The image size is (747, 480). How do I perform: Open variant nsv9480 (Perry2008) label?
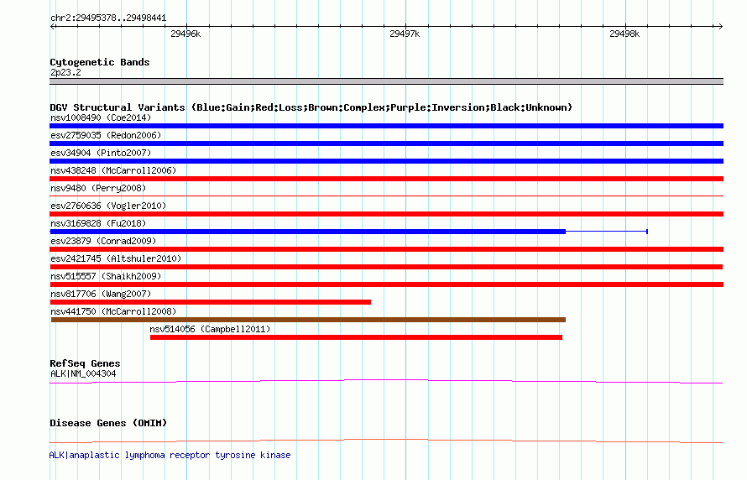click(x=98, y=188)
